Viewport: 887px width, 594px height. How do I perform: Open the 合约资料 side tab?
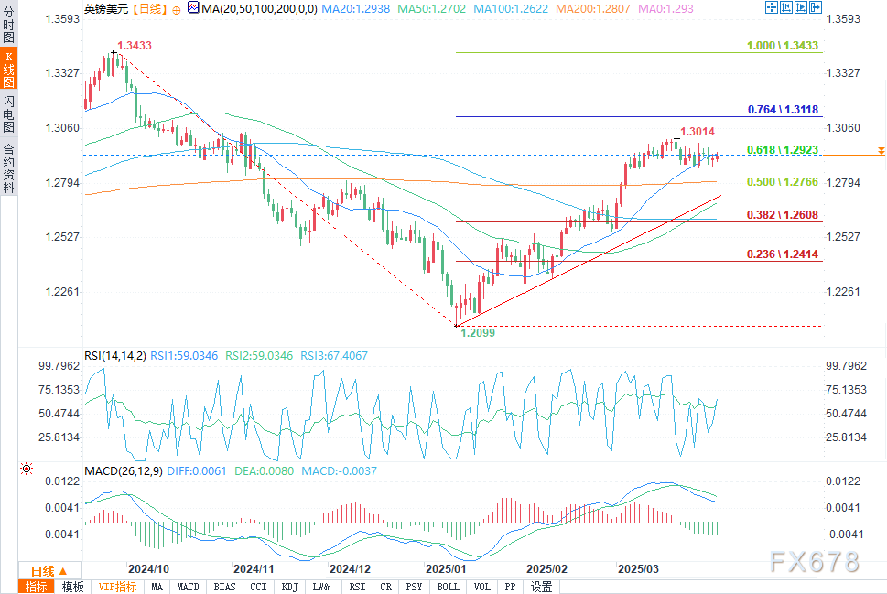point(8,168)
